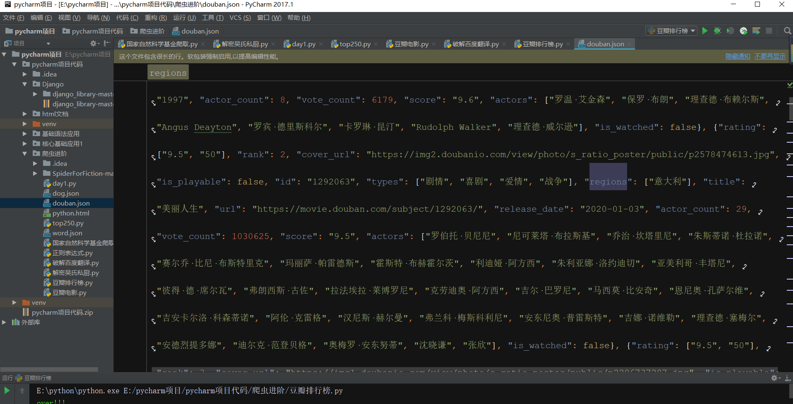Collapse the pycharm项目代码 folder

[x=14, y=64]
